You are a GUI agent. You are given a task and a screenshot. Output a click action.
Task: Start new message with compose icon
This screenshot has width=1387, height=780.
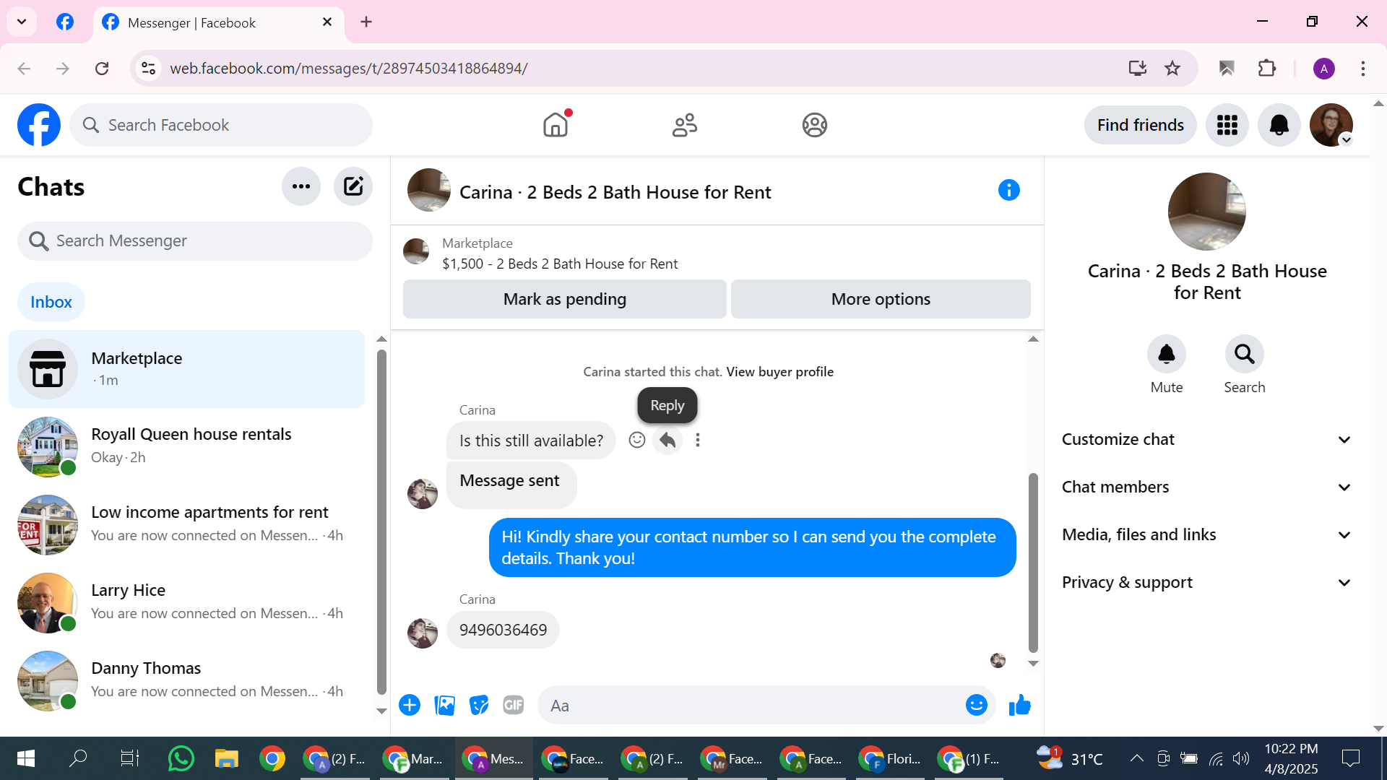353,187
